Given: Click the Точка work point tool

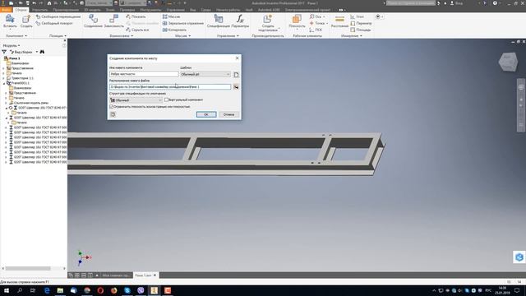Looking at the screenshot, I should 318,23.
